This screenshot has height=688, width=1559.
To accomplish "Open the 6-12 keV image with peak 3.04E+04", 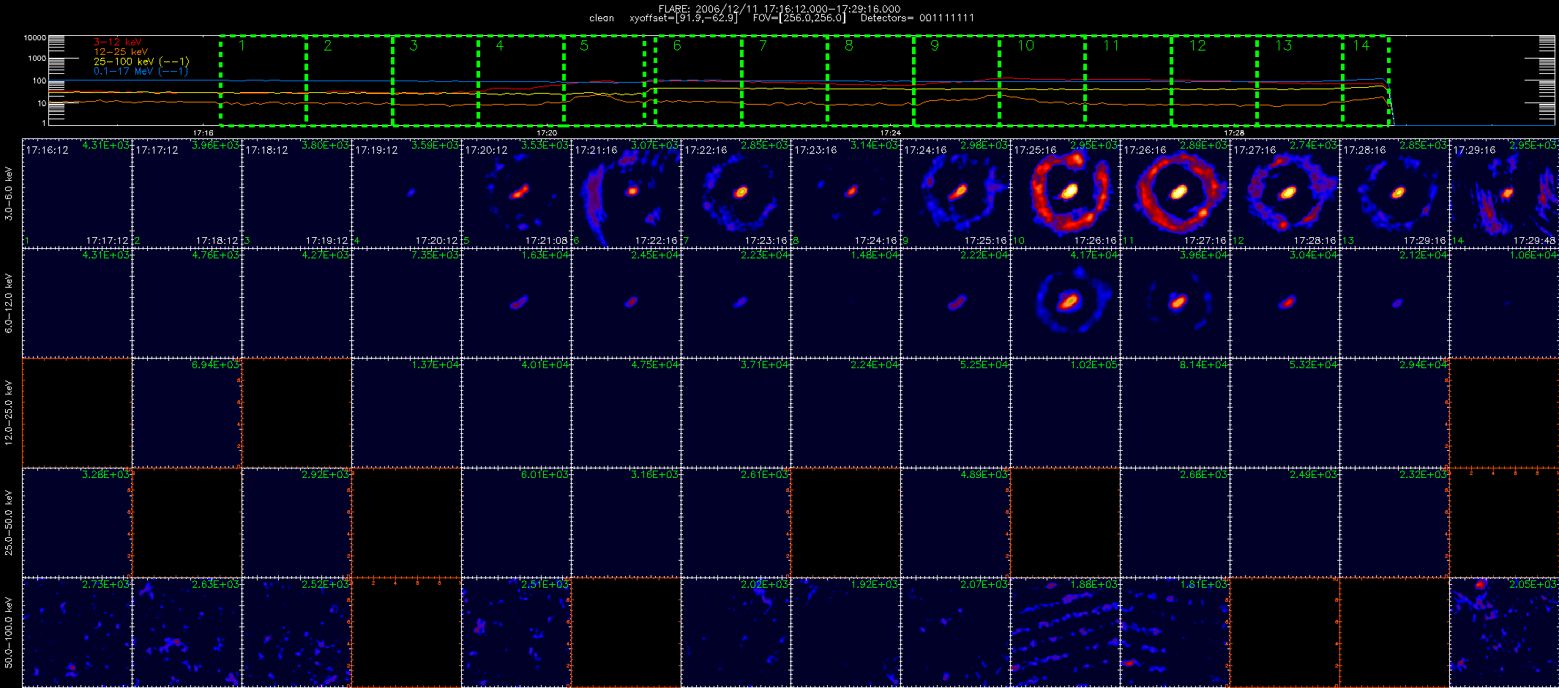I will pos(1285,303).
